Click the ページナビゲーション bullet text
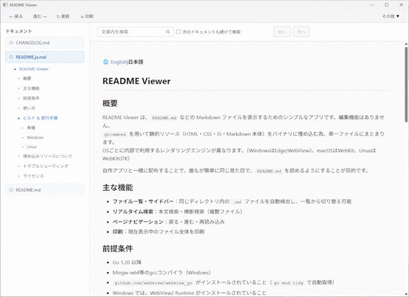 tap(138, 222)
